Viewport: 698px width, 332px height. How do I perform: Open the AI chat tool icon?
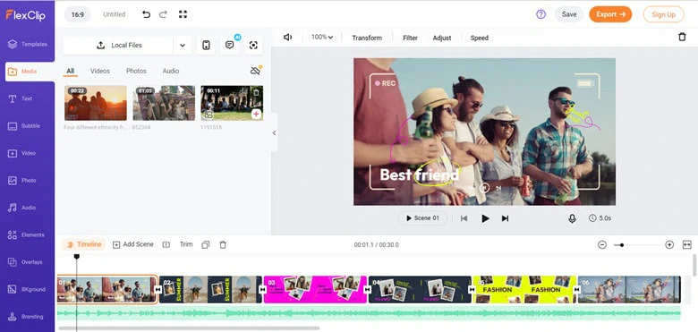click(230, 45)
